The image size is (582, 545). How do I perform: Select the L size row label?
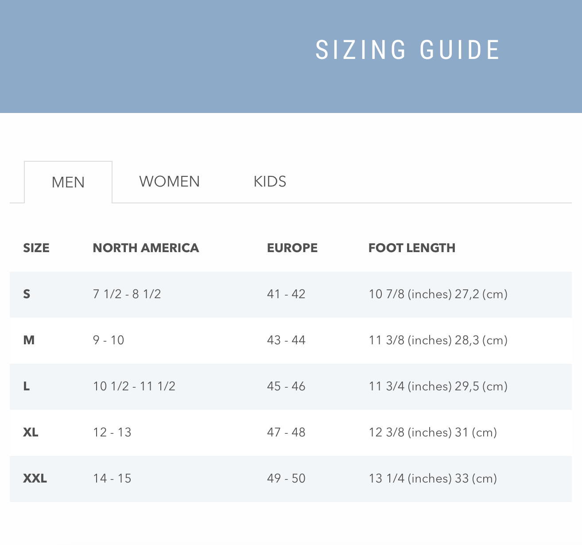(27, 386)
